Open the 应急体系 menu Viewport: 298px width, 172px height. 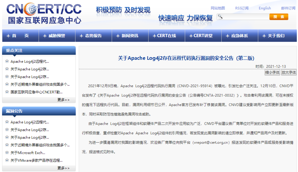coord(240,36)
